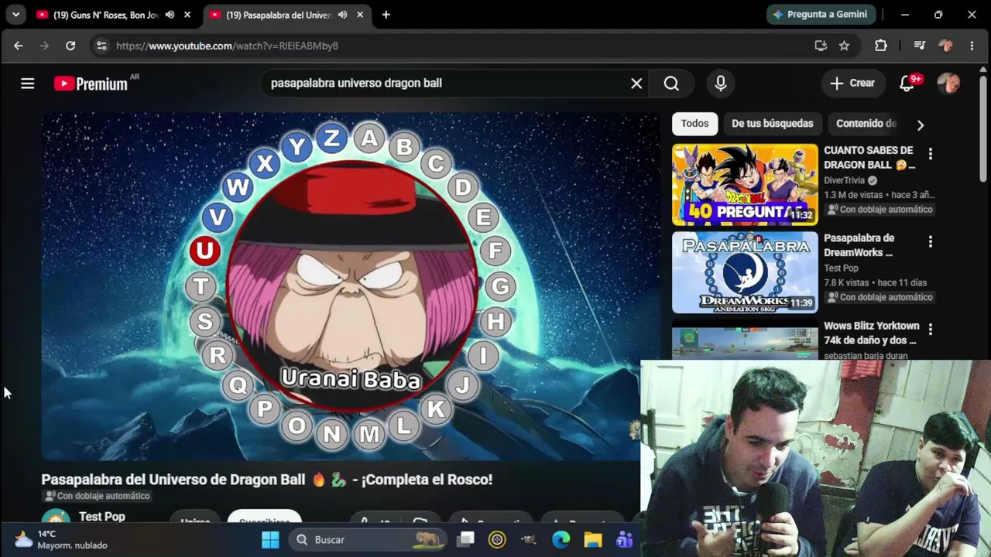Close the Pasapalabra del Universo tab

(x=360, y=15)
